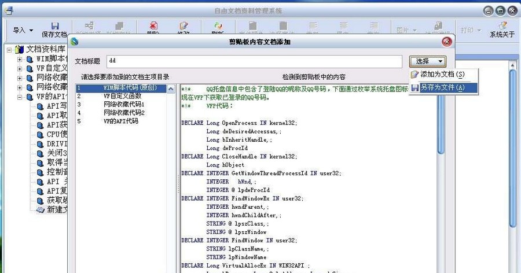Collapse the VF的API tree node
The height and width of the screenshot is (273, 521).
pyautogui.click(x=20, y=97)
